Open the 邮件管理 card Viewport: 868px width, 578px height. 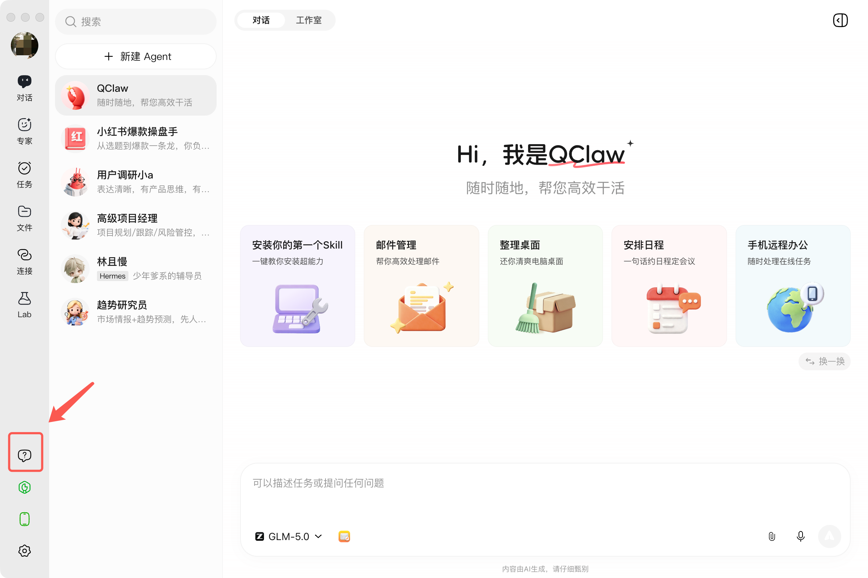[x=421, y=286]
